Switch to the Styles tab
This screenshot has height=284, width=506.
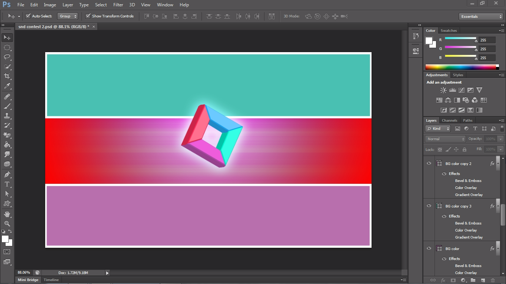[458, 75]
